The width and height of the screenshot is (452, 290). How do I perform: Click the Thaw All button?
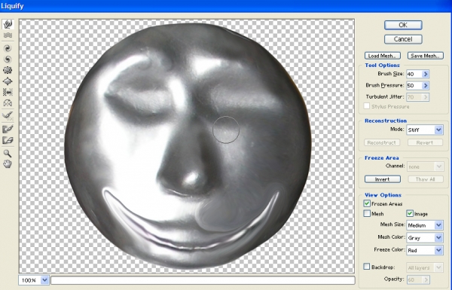pos(425,179)
